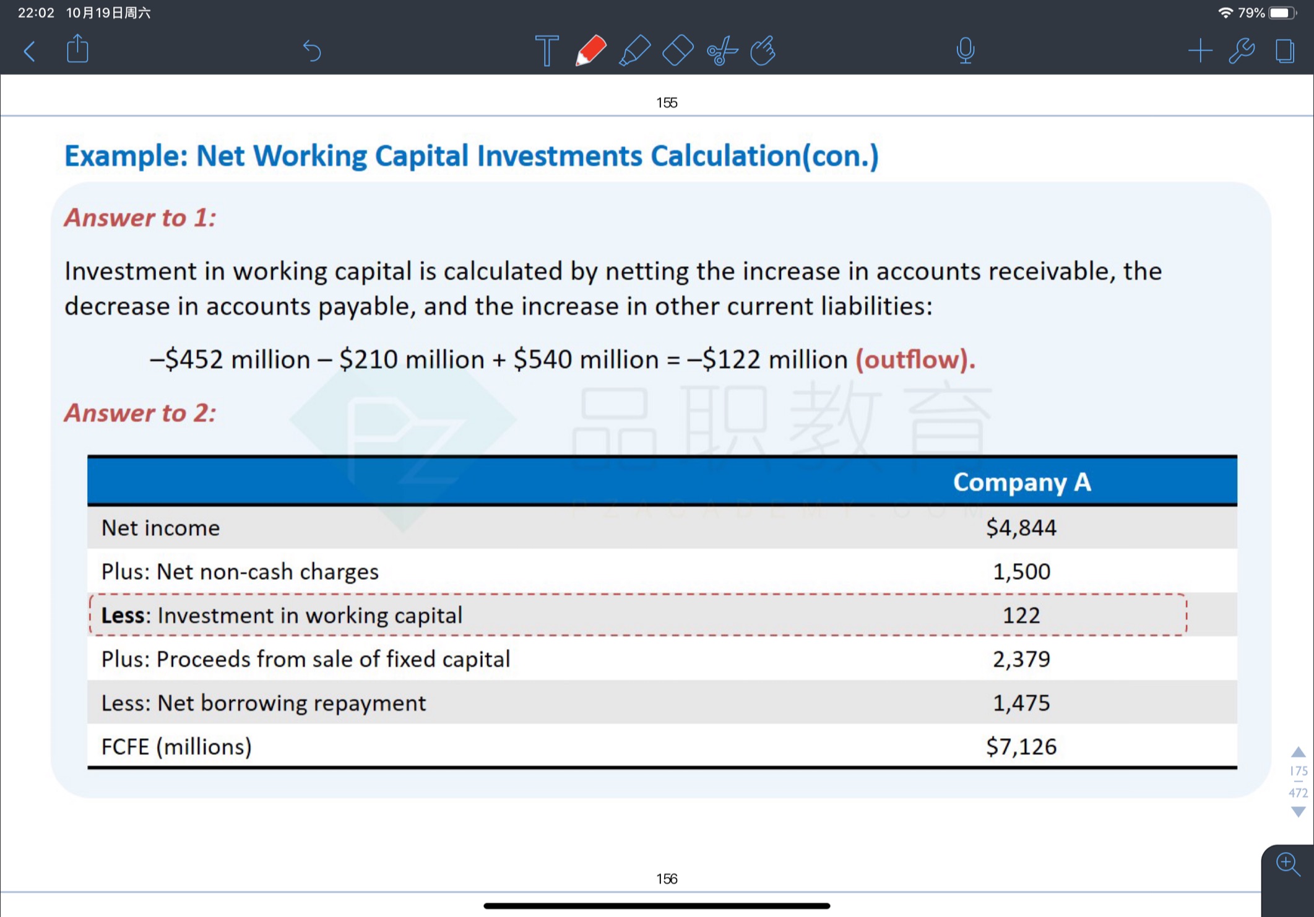Select the hand/finger tool
Viewport: 1314px width, 917px height.
(763, 50)
